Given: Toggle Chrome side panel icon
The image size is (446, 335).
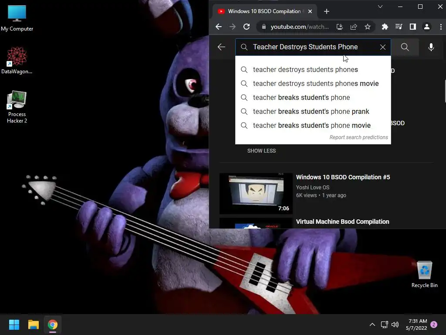Looking at the screenshot, I should [413, 27].
